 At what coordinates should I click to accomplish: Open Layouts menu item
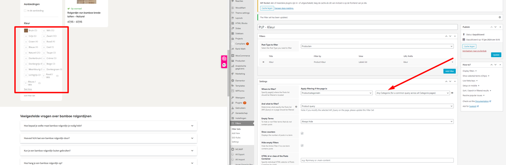click(x=239, y=18)
